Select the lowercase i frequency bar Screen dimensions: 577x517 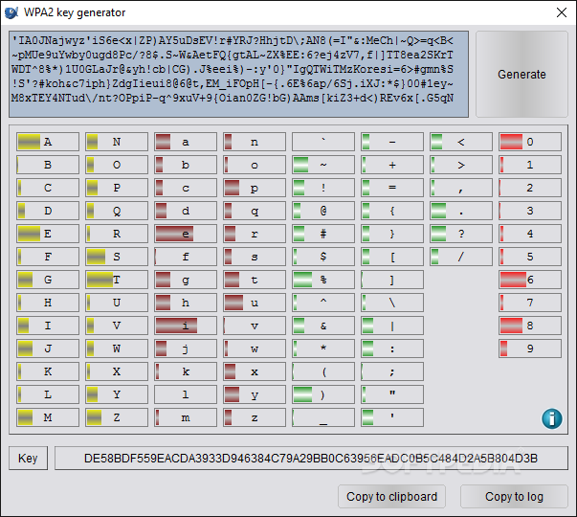[x=186, y=326]
